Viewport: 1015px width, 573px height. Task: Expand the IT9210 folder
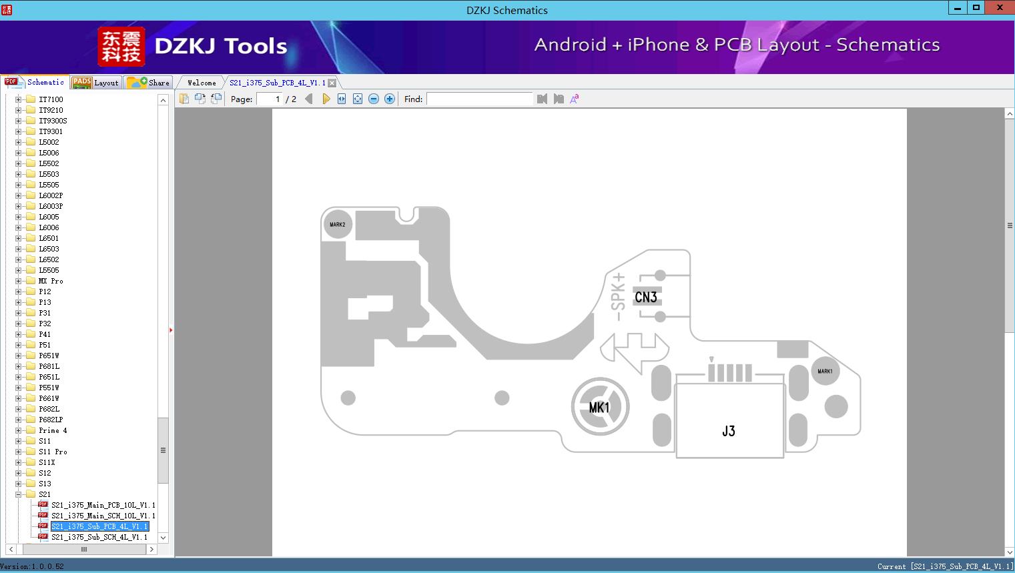pos(19,110)
